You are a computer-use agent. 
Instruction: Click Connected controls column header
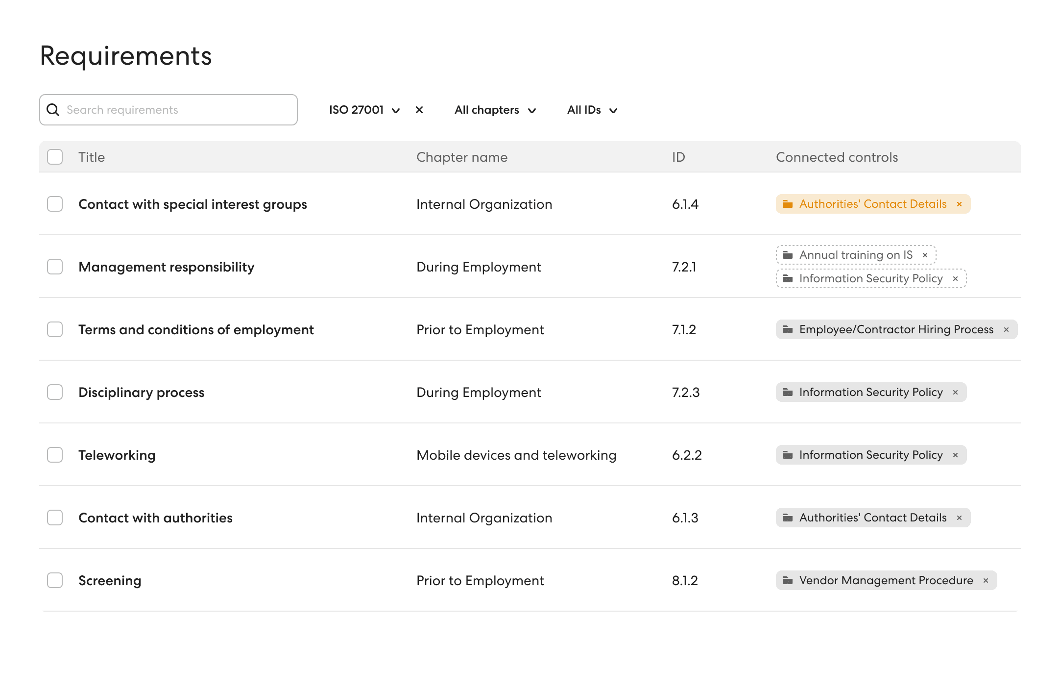(x=837, y=157)
